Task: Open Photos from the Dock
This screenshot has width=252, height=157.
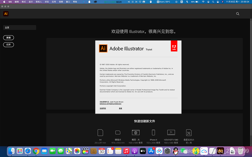Action: tap(77, 151)
